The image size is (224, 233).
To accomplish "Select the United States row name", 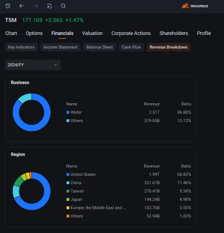I will coord(83,174).
